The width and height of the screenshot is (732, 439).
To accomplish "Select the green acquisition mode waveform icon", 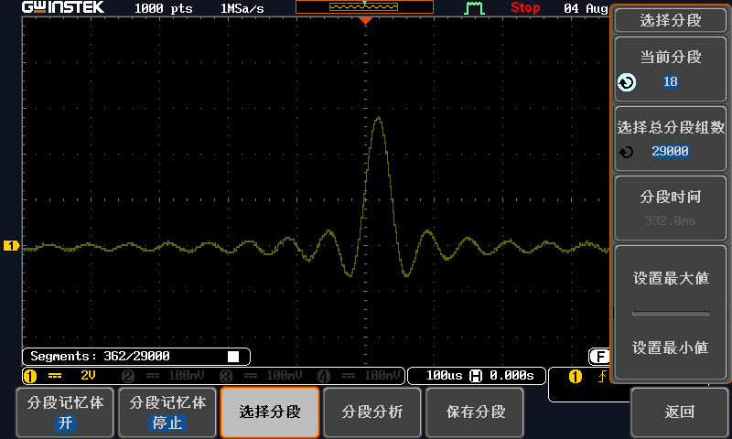I will click(x=474, y=8).
